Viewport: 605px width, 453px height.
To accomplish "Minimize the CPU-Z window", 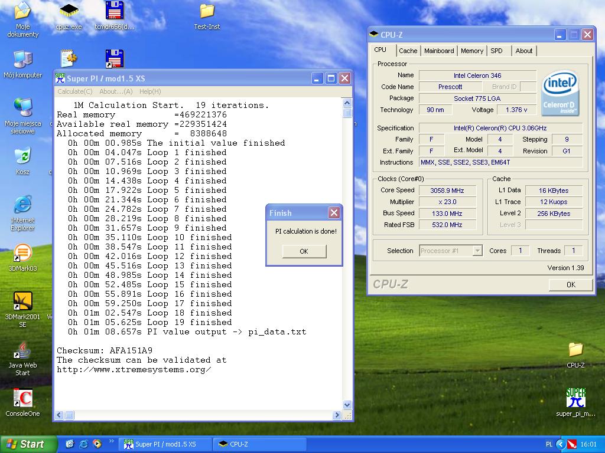I will (560, 35).
